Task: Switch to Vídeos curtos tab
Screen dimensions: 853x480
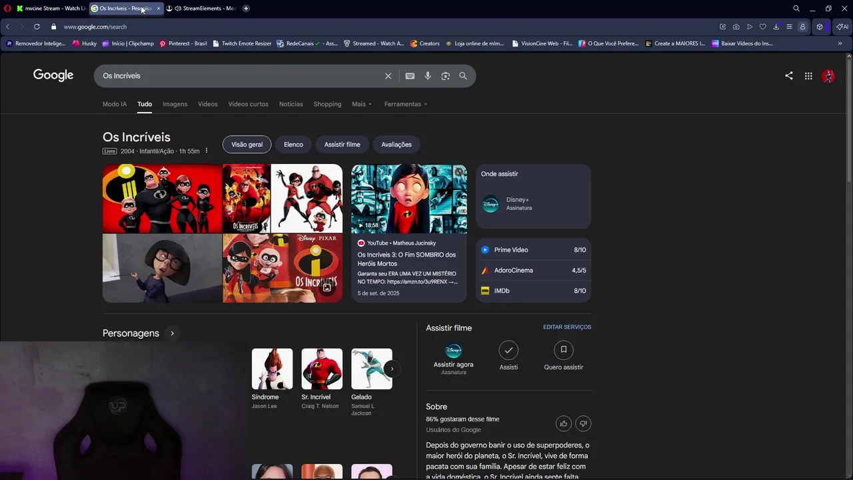Action: 248,104
